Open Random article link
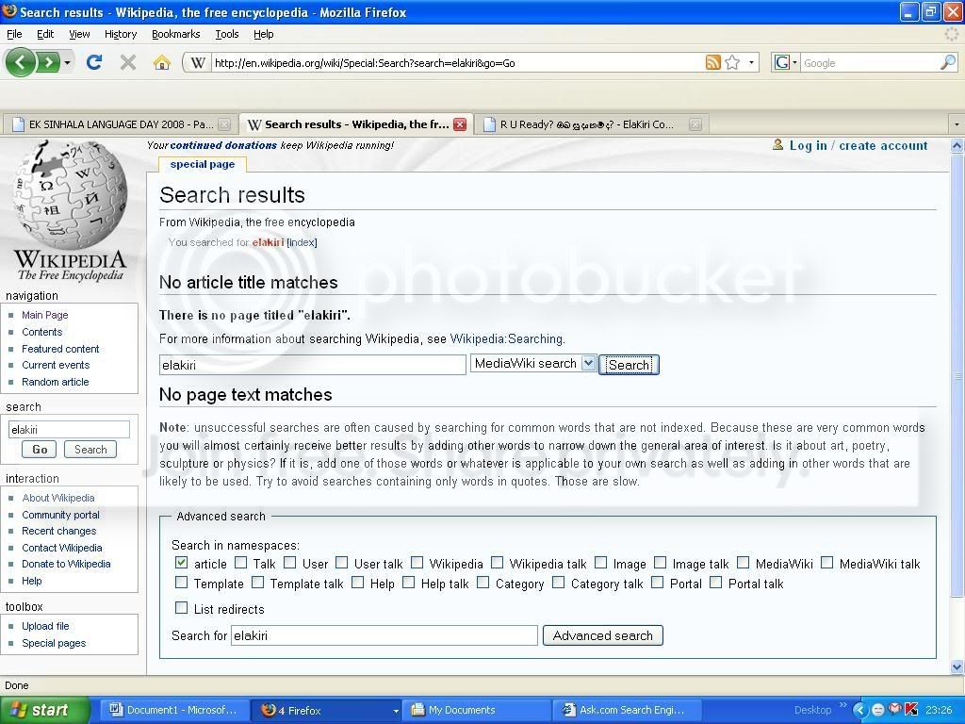This screenshot has width=965, height=724. tap(56, 382)
